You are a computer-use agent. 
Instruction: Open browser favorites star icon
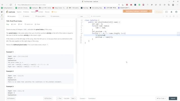tap(165, 5)
